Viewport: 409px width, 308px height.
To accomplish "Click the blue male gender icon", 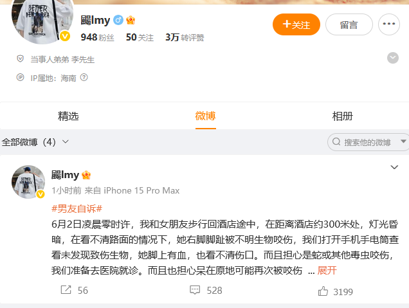I will (118, 20).
